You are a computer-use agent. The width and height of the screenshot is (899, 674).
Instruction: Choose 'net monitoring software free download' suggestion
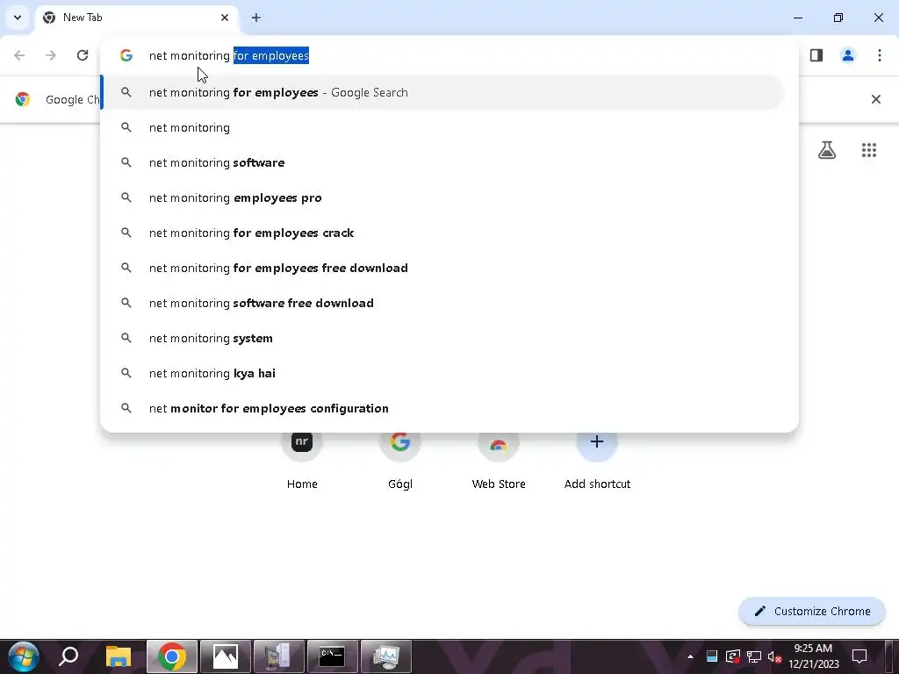442,303
